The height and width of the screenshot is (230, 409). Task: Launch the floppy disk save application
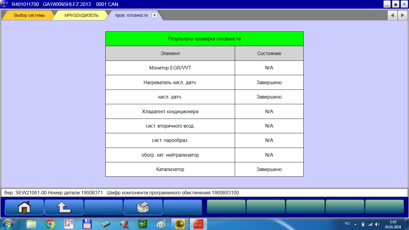click(x=87, y=224)
